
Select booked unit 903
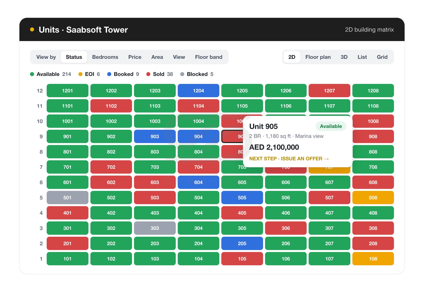click(155, 136)
